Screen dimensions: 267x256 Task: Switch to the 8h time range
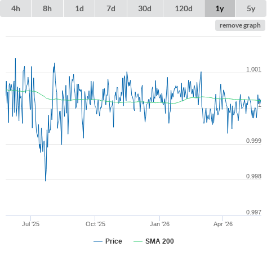[x=47, y=8]
